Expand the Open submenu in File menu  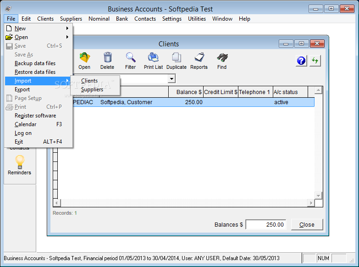coord(39,37)
